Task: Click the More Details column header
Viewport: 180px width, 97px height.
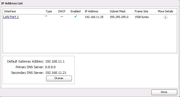Action: coord(165,11)
